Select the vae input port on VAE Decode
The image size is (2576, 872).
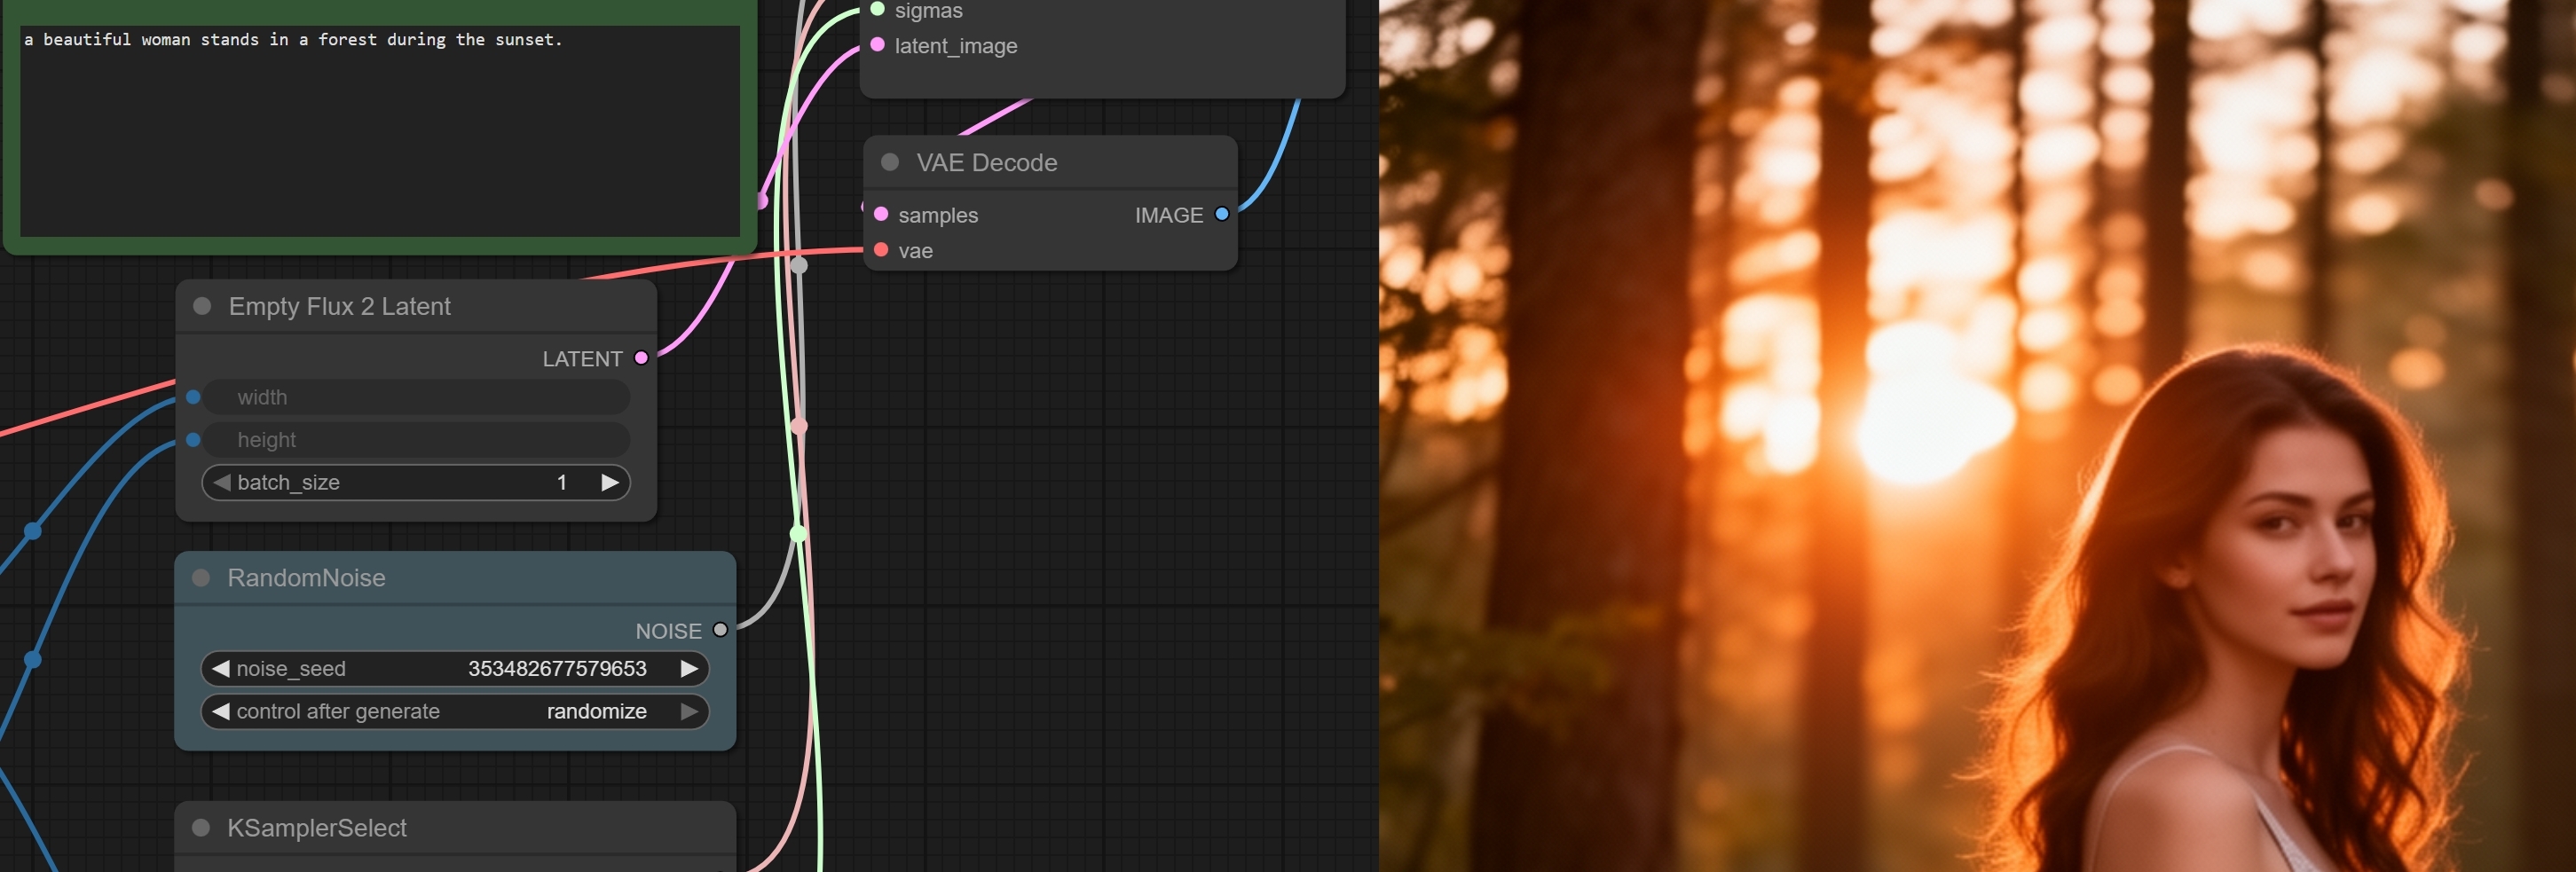pos(881,250)
